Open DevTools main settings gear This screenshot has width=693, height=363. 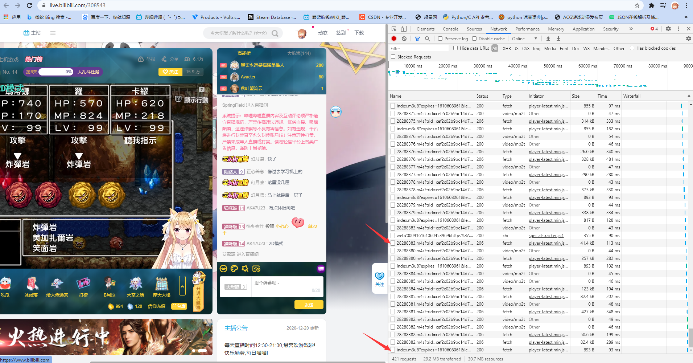pyautogui.click(x=668, y=29)
